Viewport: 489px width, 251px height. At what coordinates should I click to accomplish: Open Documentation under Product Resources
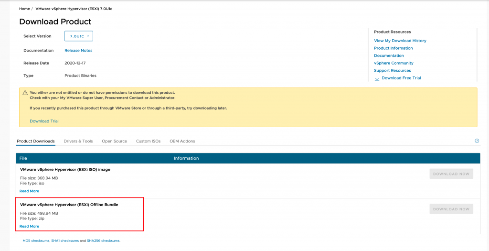point(389,55)
